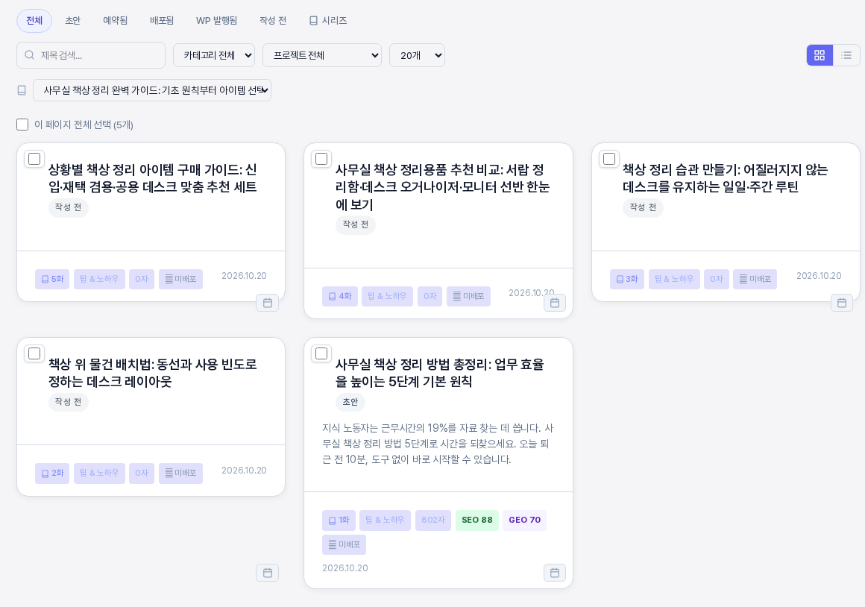The height and width of the screenshot is (607, 865).
Task: Switch to the 배포됨 tab
Action: pos(162,20)
